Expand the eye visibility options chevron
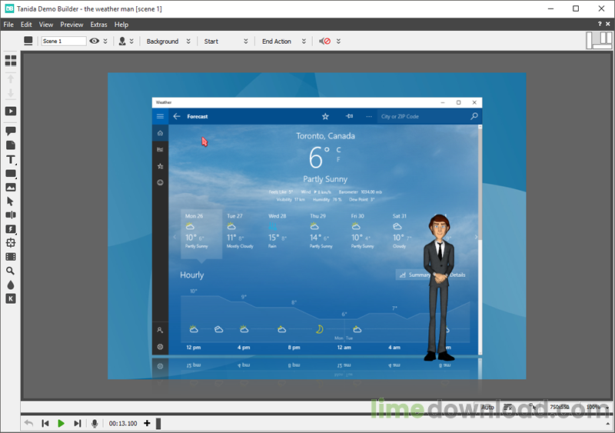615x433 pixels. click(x=105, y=42)
